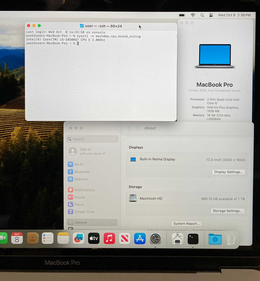The height and width of the screenshot is (281, 260).
Task: Close the Terminal window with red button
Action: [x=29, y=26]
